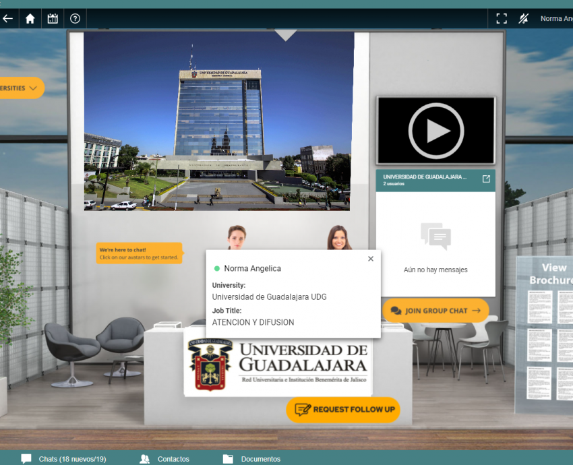The image size is (573, 465).
Task: Select the right smiling female avatar
Action: tap(339, 238)
